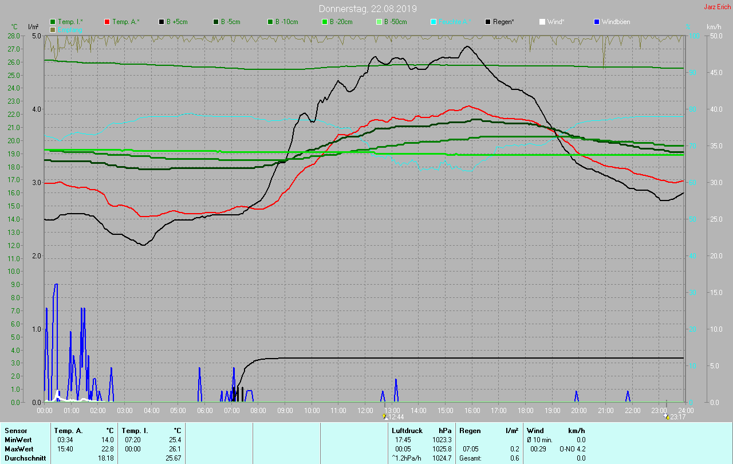The width and height of the screenshot is (733, 464).
Task: Toggle the B -10cm series legend box
Action: click(x=270, y=22)
